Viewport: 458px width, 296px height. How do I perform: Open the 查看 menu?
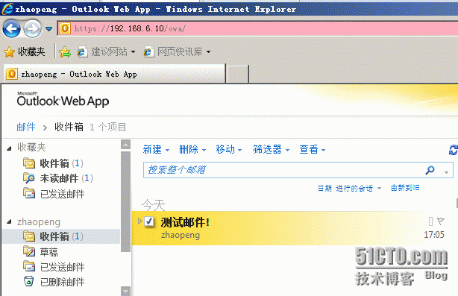(x=313, y=149)
